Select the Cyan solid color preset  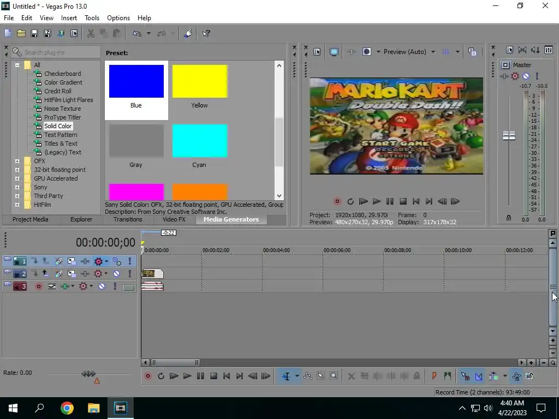pyautogui.click(x=200, y=146)
